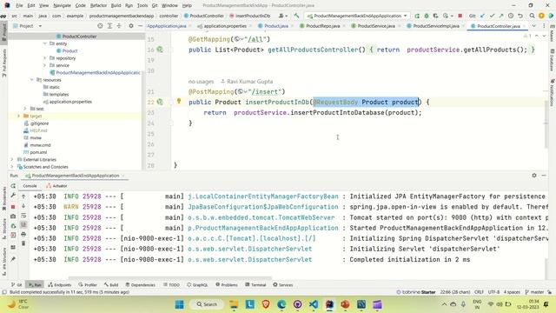Click Expand All icon in Project panel

tap(109, 26)
